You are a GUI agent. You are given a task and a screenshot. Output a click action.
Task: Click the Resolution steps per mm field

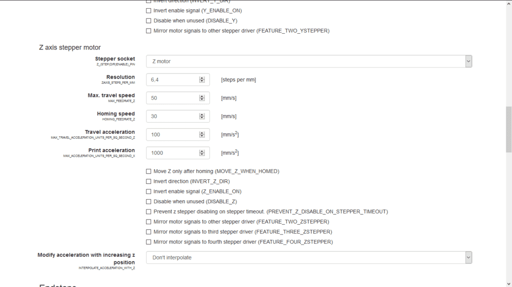[173, 80]
